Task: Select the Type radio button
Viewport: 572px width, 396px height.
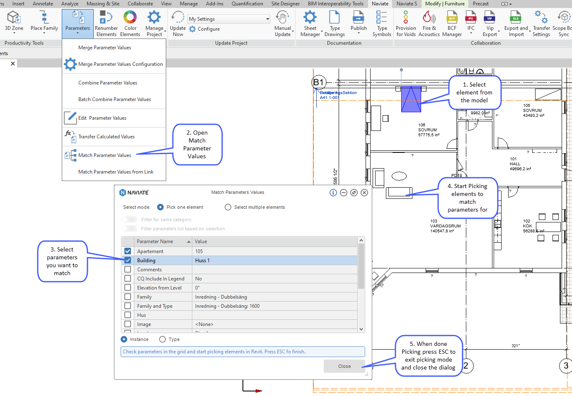Action: 162,339
